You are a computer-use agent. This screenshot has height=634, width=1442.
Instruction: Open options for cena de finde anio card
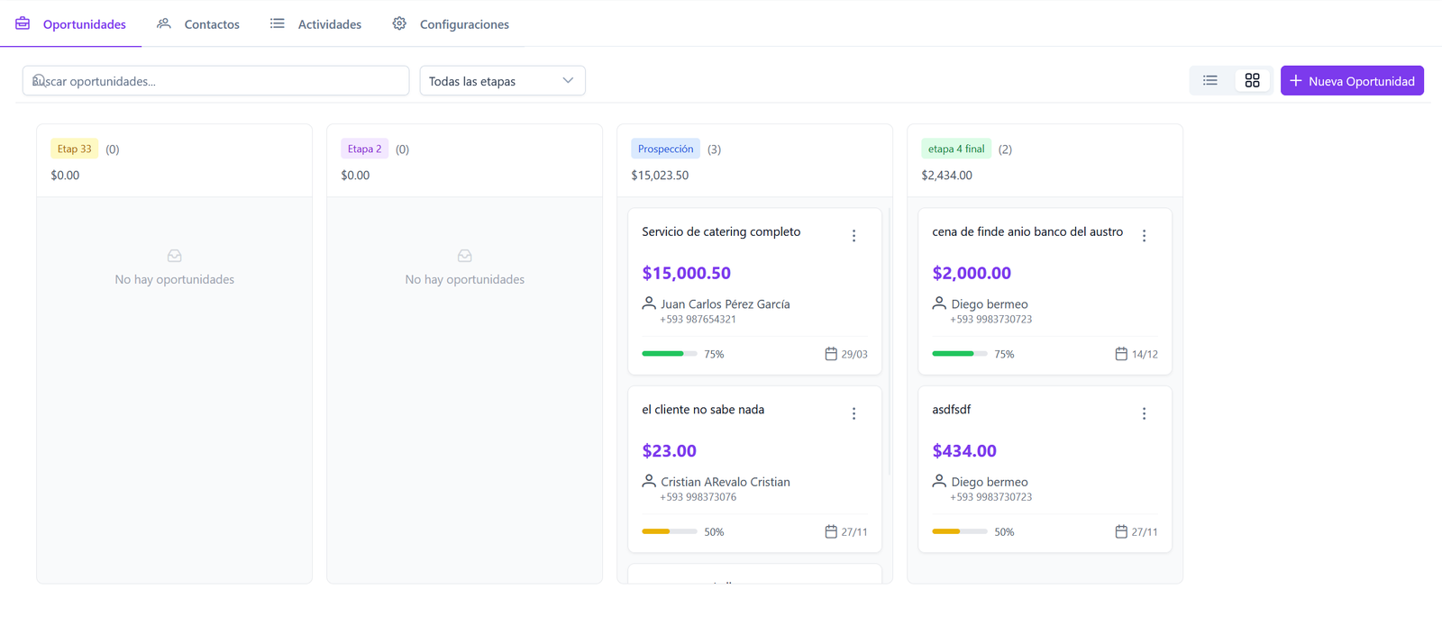(x=1144, y=236)
